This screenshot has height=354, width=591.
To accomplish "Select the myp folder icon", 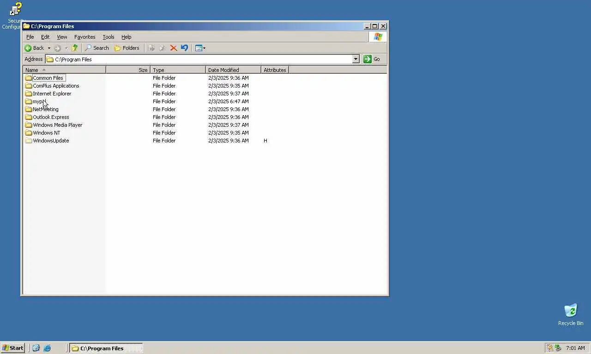I will point(29,101).
